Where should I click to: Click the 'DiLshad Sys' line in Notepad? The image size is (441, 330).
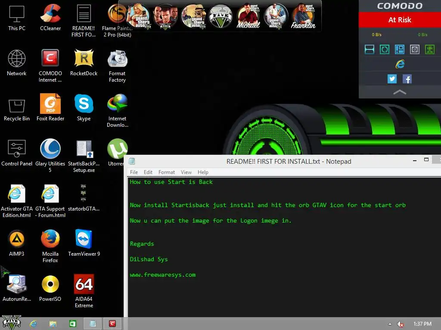(x=149, y=259)
